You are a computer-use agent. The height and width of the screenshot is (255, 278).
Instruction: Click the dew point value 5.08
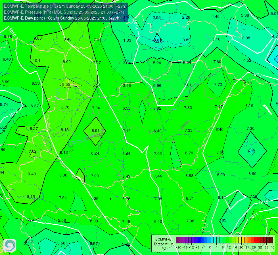62,221
